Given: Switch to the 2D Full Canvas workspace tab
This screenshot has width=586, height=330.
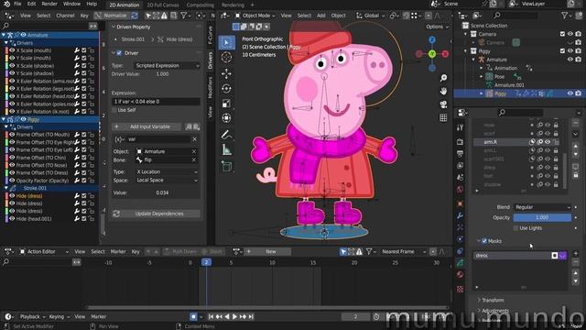Looking at the screenshot, I should [x=163, y=5].
